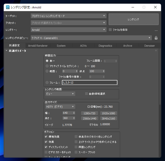The image size is (165, 161).
Task: Click the 終点 end value field 100
Action: (x=96, y=71)
